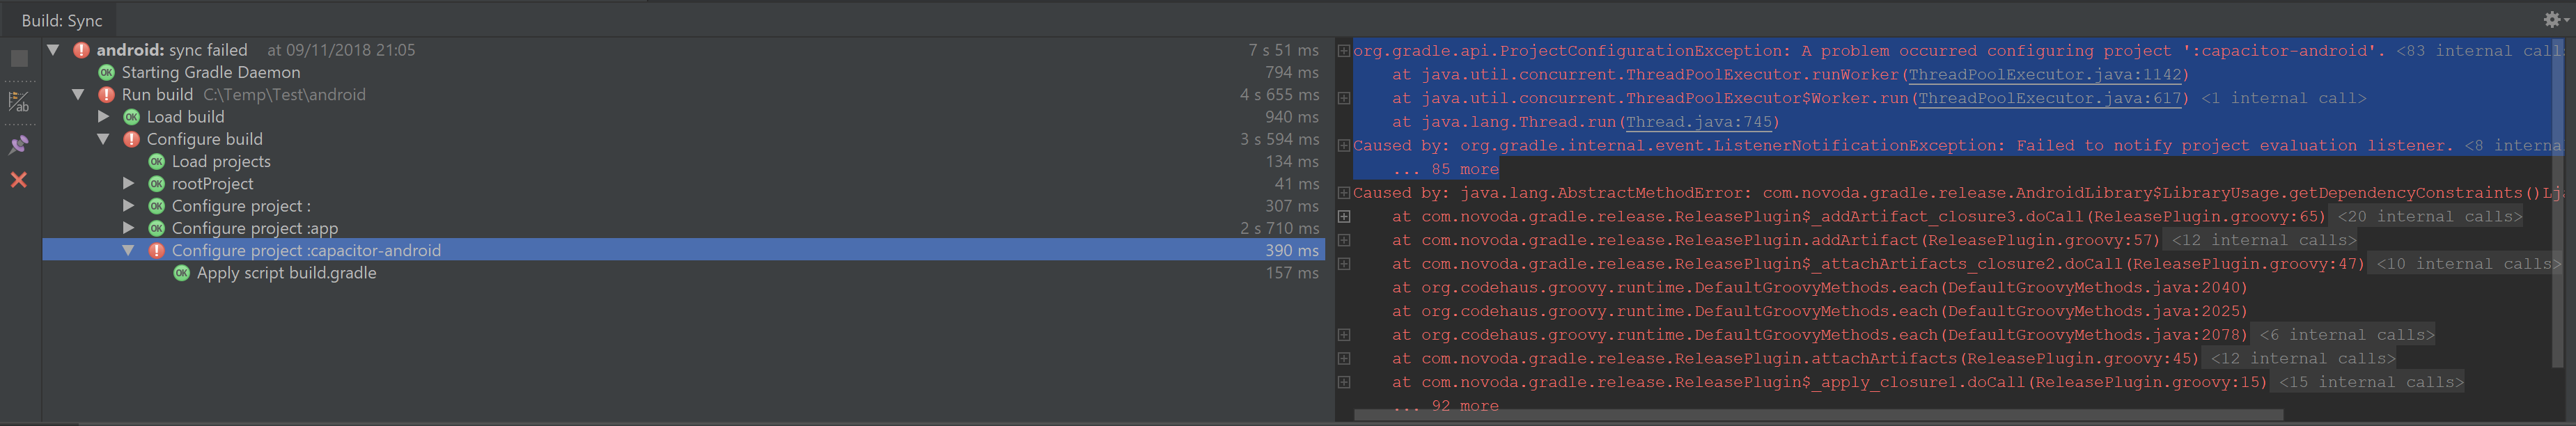Click the error icon beside Configure build

[132, 139]
